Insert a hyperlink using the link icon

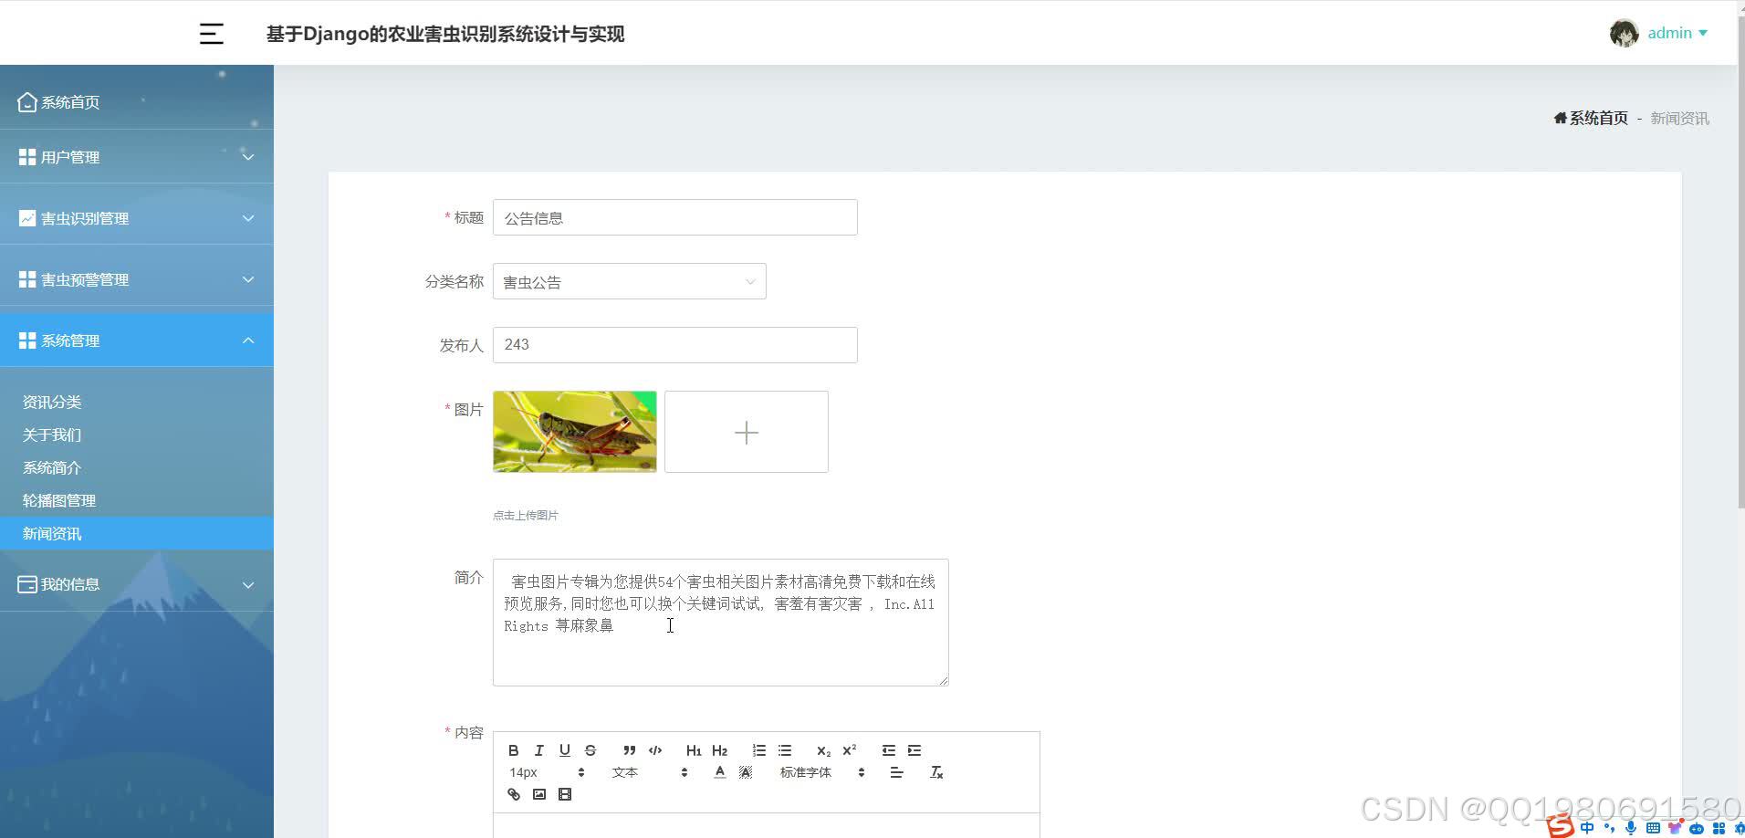pos(513,794)
